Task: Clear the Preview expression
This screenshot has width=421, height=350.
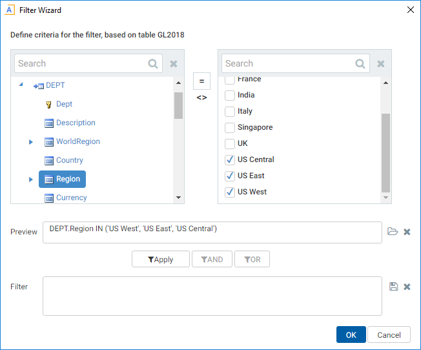Action: coord(407,232)
